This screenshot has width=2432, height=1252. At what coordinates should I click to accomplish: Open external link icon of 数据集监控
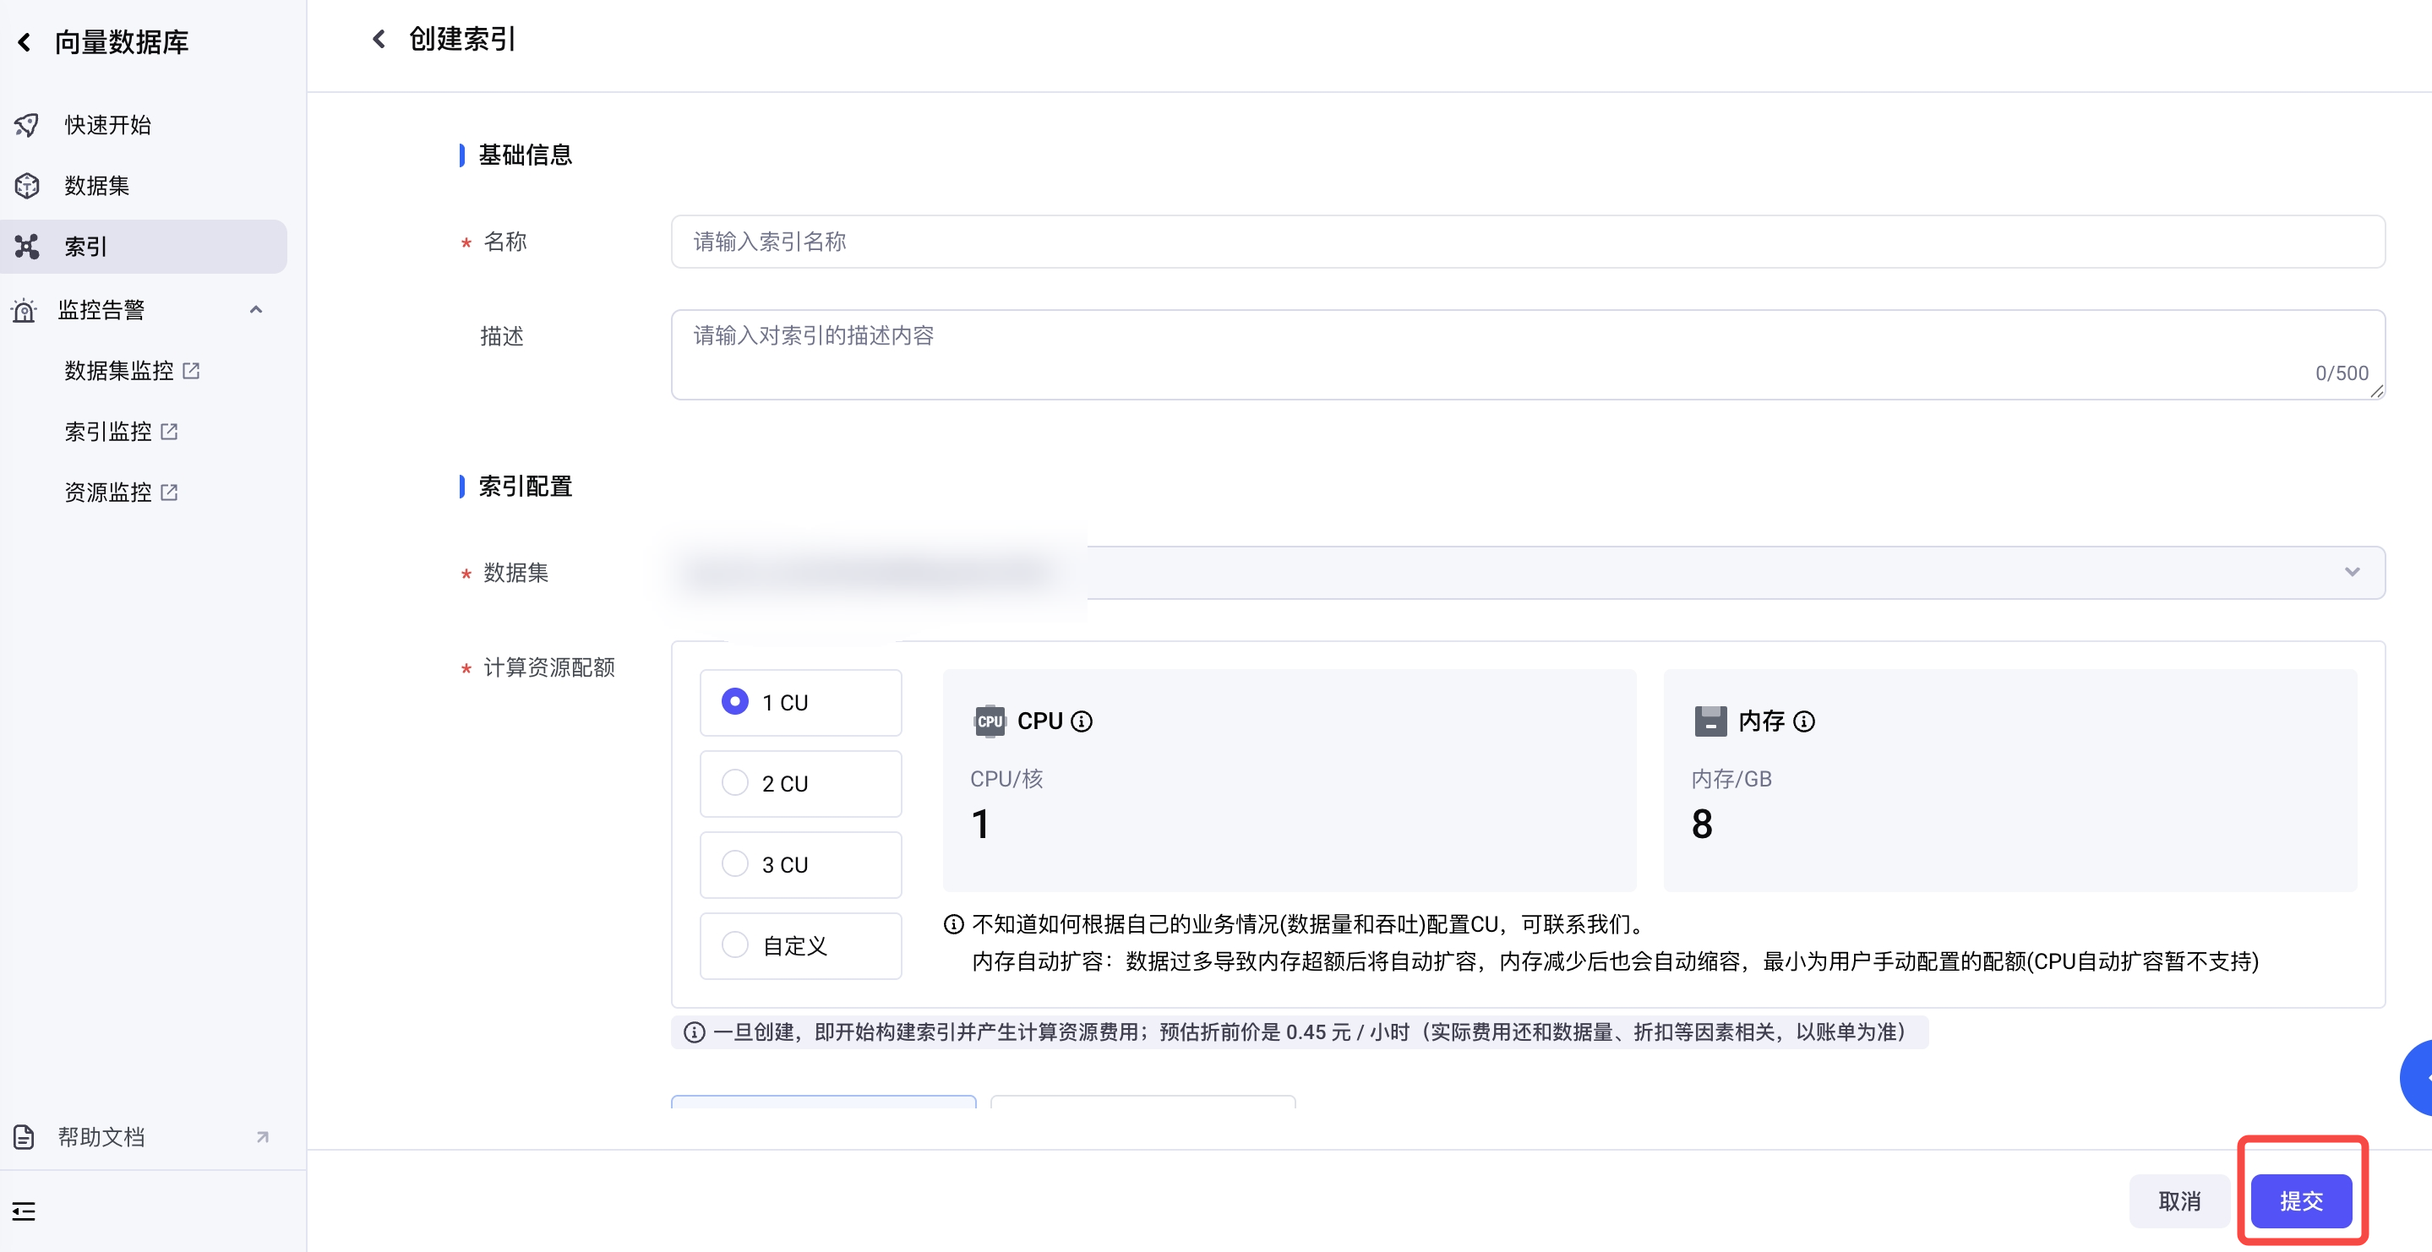192,371
